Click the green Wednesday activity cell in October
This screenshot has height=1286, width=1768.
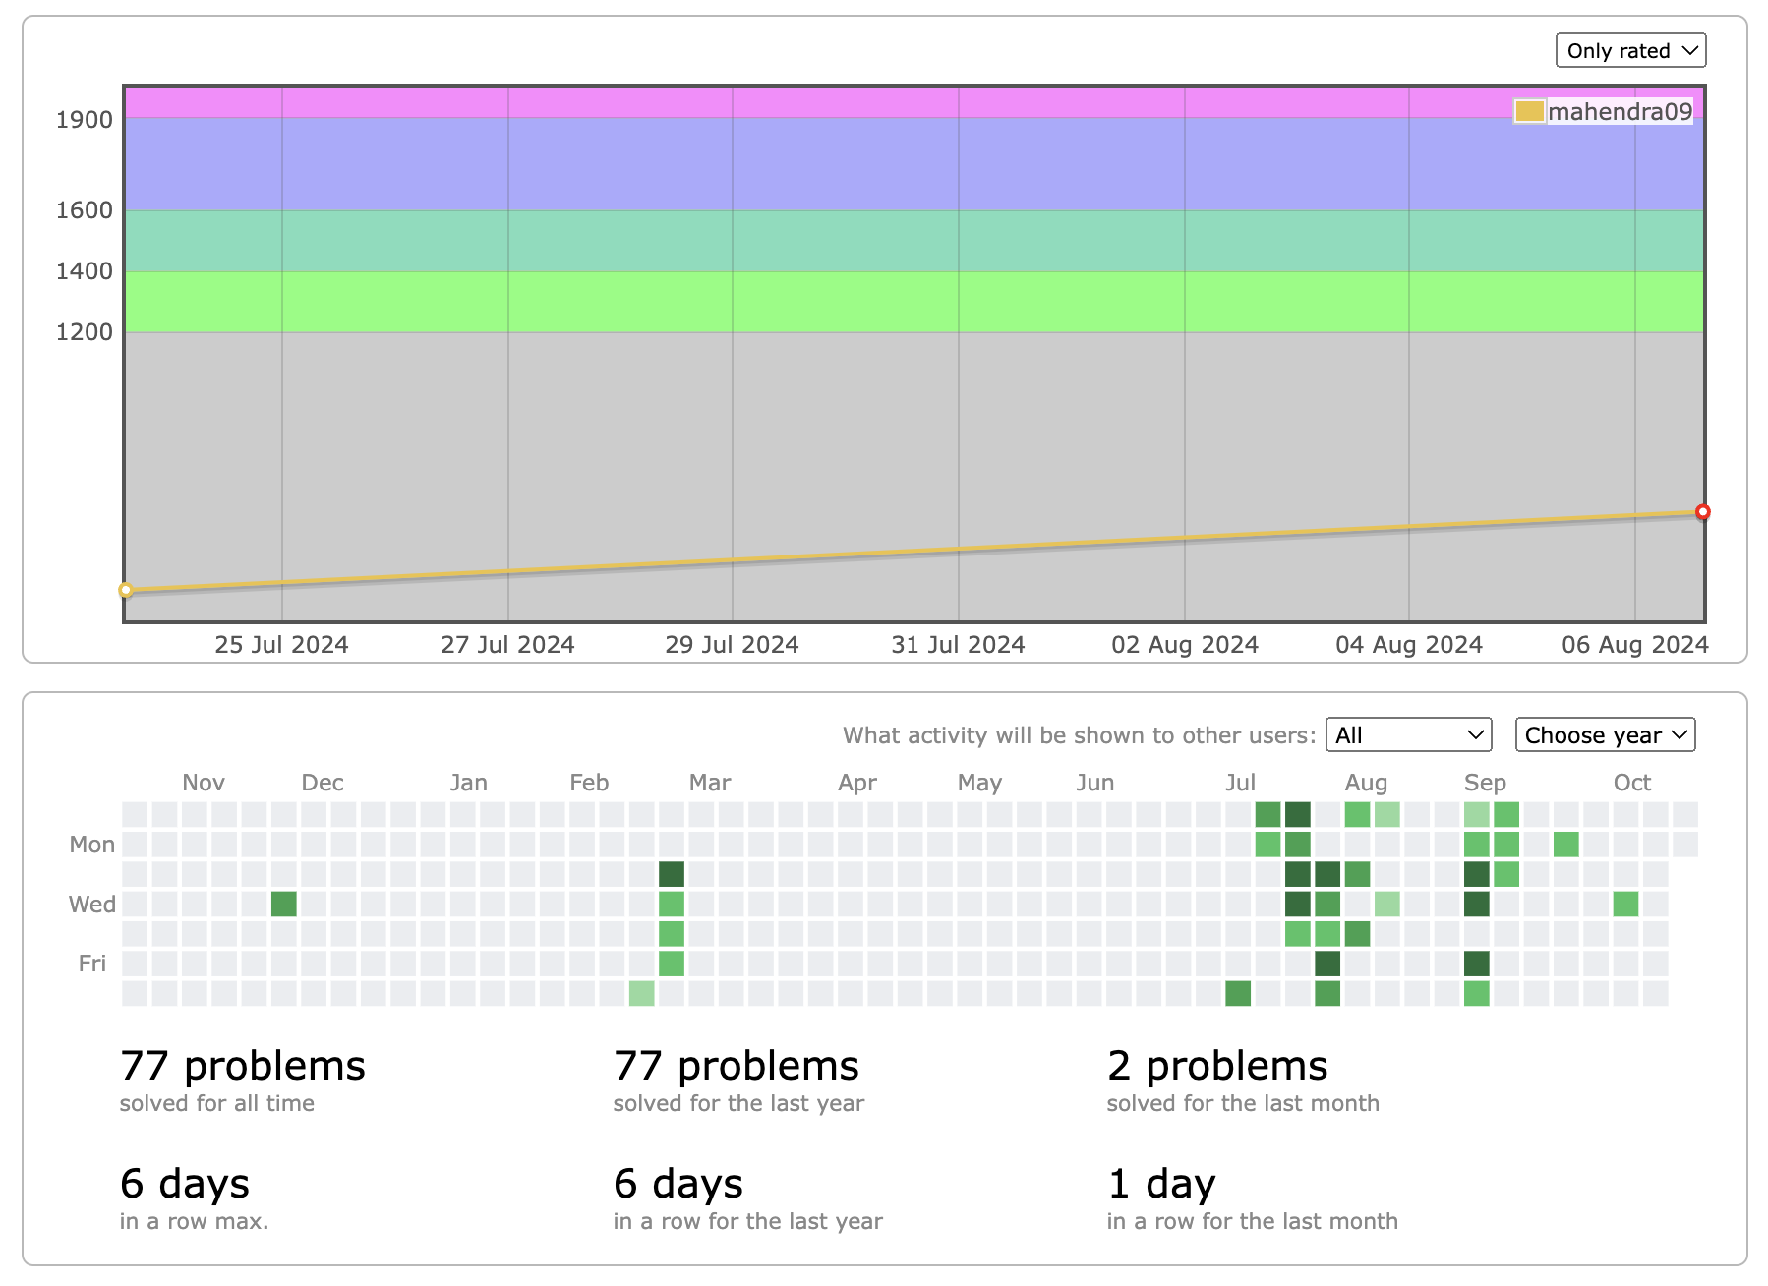pyautogui.click(x=1625, y=905)
